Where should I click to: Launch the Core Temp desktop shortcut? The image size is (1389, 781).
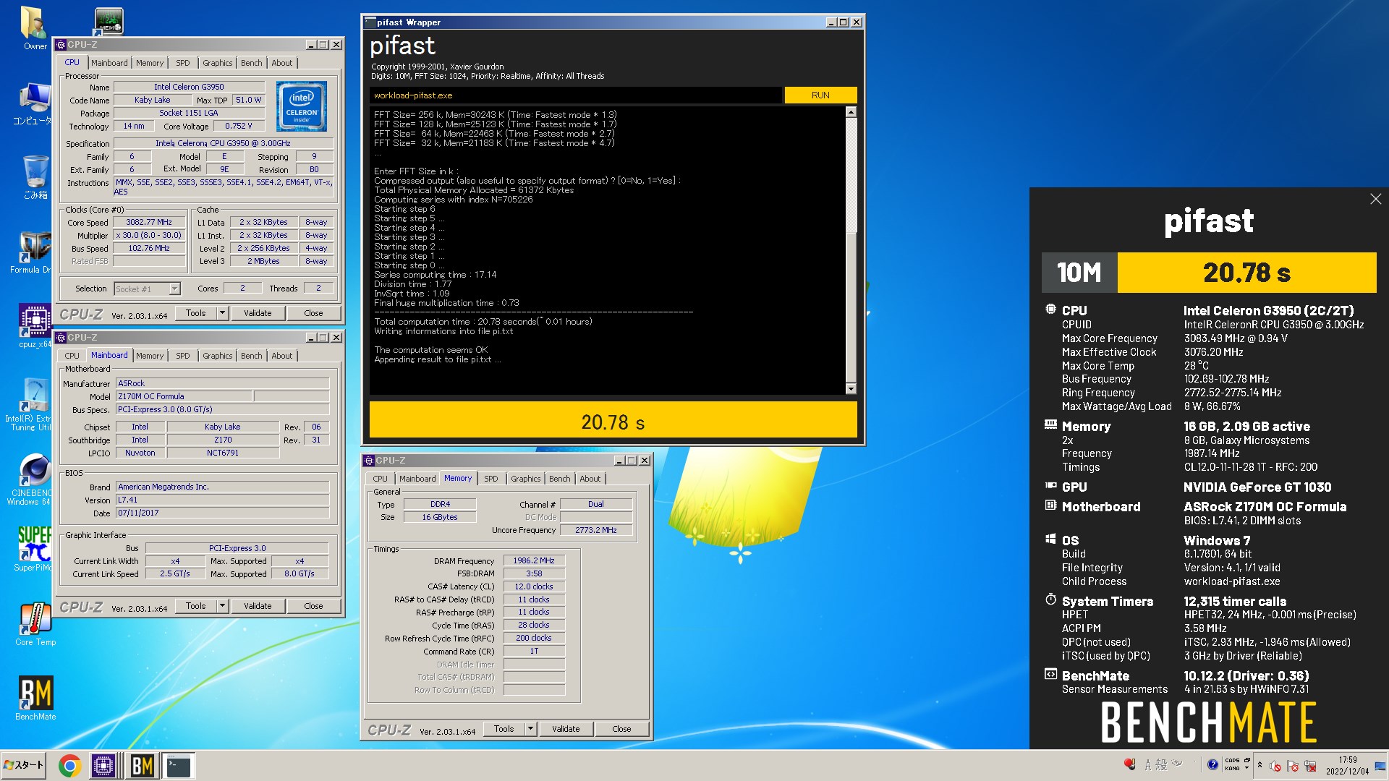pyautogui.click(x=35, y=624)
